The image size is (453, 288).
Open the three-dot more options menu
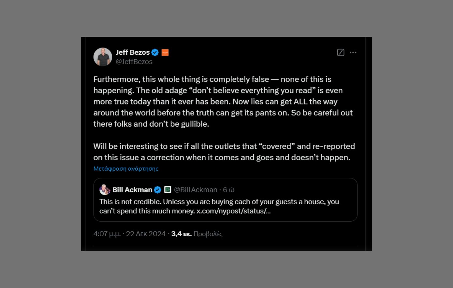tap(353, 52)
